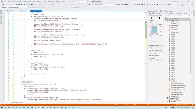Viewport: 195px width, 109px height.
Task: Click the Restart debugging icon
Action: pyautogui.click(x=89, y=5)
